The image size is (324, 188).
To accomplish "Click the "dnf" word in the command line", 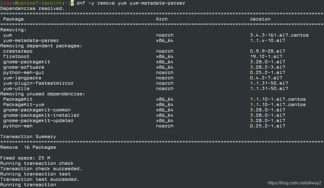I will pos(81,3).
